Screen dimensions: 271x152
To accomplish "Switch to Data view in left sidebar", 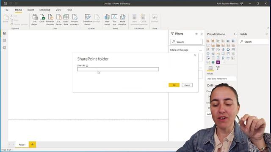I will pyautogui.click(x=4, y=41).
